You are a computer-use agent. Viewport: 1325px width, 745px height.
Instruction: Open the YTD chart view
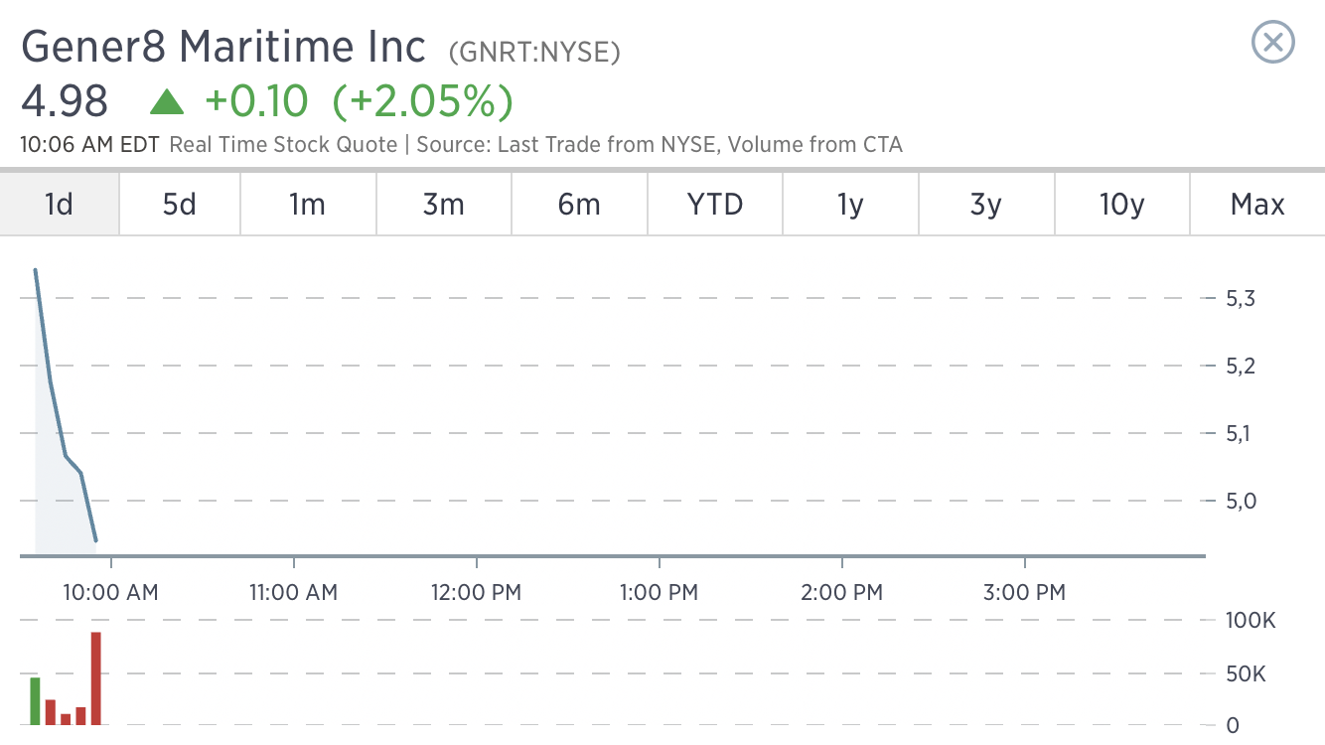[715, 205]
